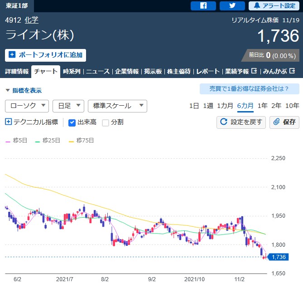This screenshot has height=288, width=303.
Task: Click 保存 save button
Action: (x=284, y=122)
